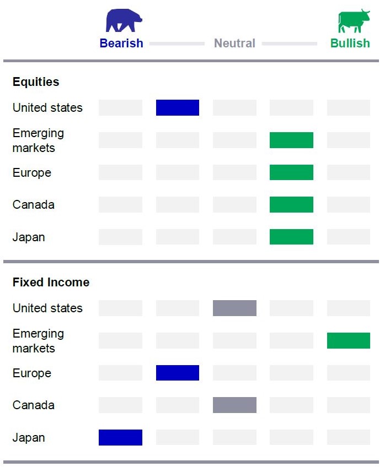Select the Neutral heading label
This screenshot has width=390, height=467.
(x=234, y=43)
